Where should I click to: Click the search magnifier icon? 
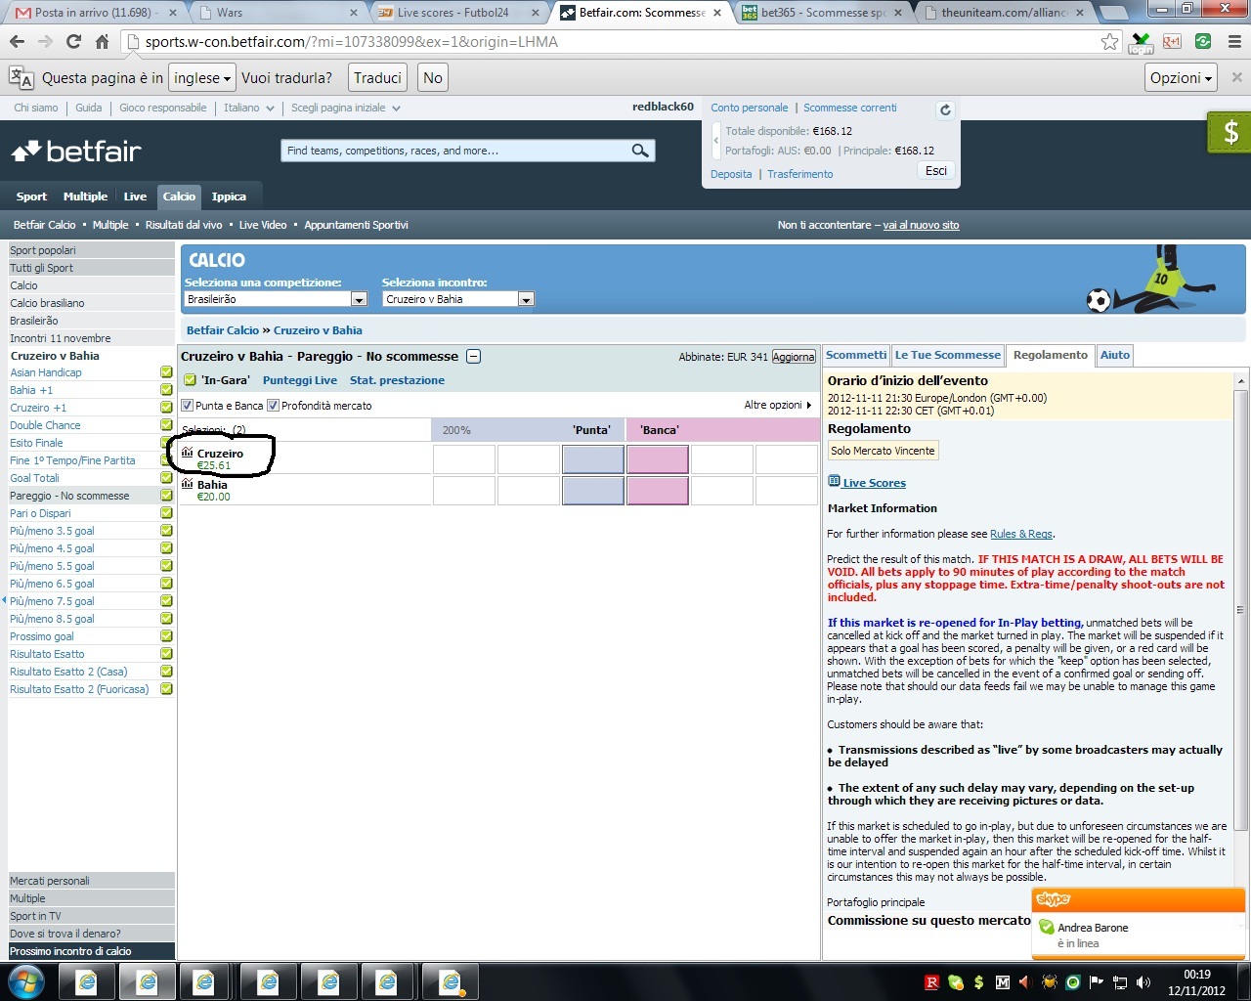point(640,151)
